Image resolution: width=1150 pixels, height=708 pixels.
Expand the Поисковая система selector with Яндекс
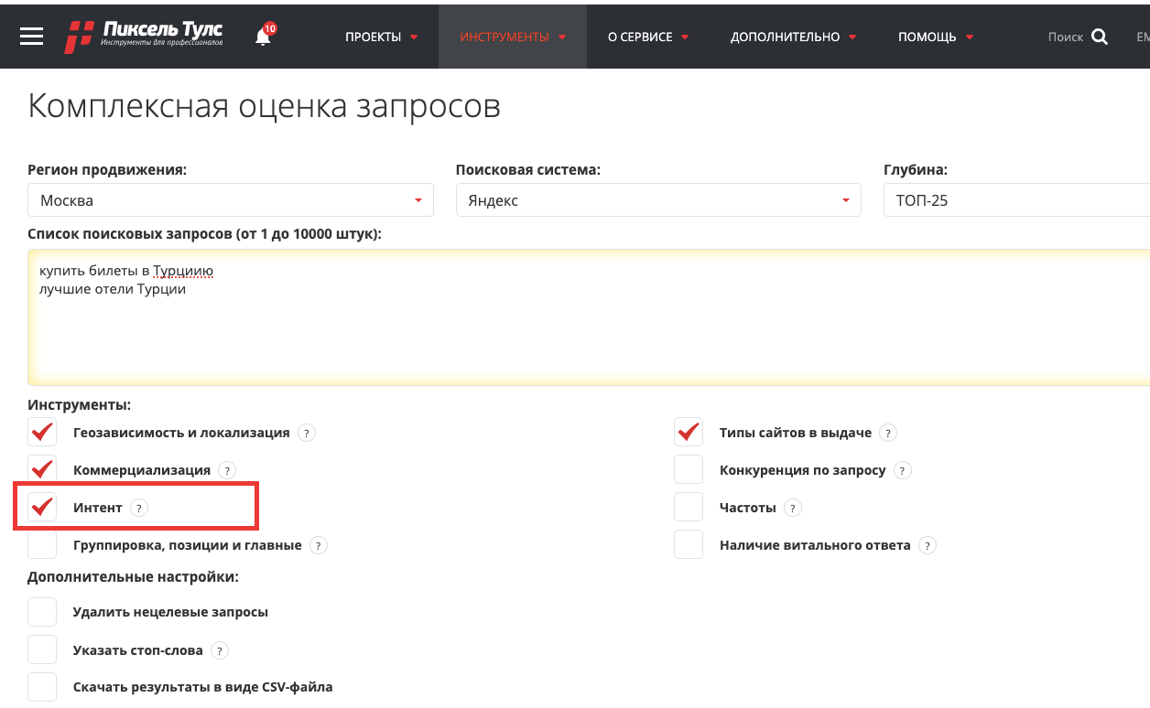[657, 199]
